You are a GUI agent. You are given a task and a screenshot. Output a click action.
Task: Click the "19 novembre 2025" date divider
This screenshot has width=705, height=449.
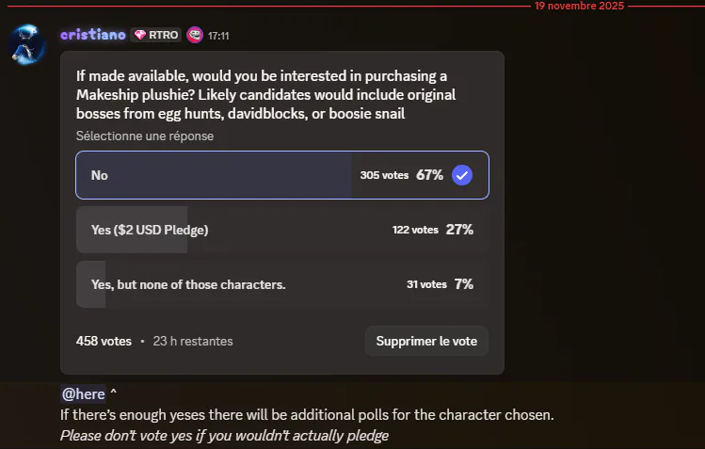click(x=578, y=6)
